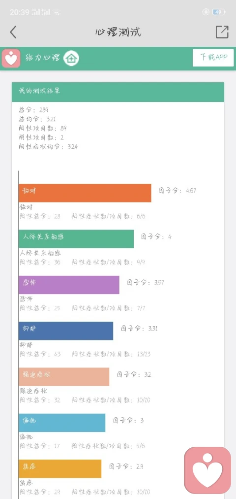
Task: Tap the 我的测试结果 header banner
Action: [x=118, y=92]
